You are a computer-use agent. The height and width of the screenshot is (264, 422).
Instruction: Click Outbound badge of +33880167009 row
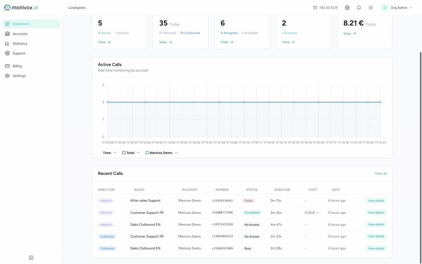pos(107,248)
